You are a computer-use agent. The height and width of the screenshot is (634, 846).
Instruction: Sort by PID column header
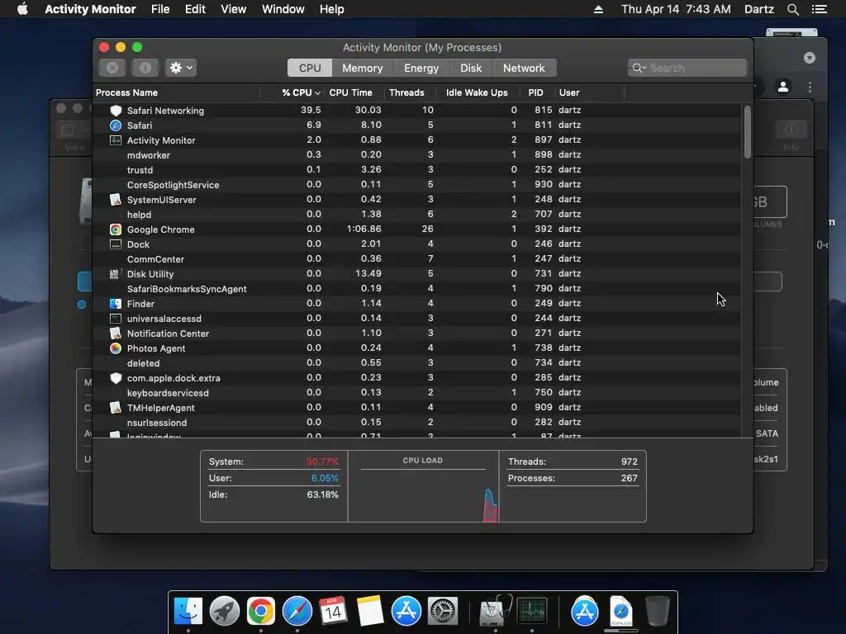coord(537,92)
